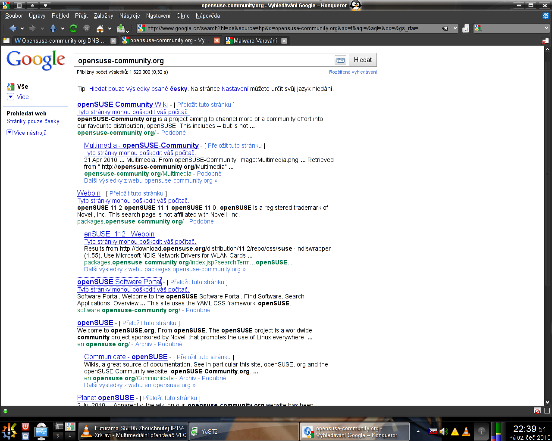Click the Go icon beside the location bar

[x=466, y=28]
